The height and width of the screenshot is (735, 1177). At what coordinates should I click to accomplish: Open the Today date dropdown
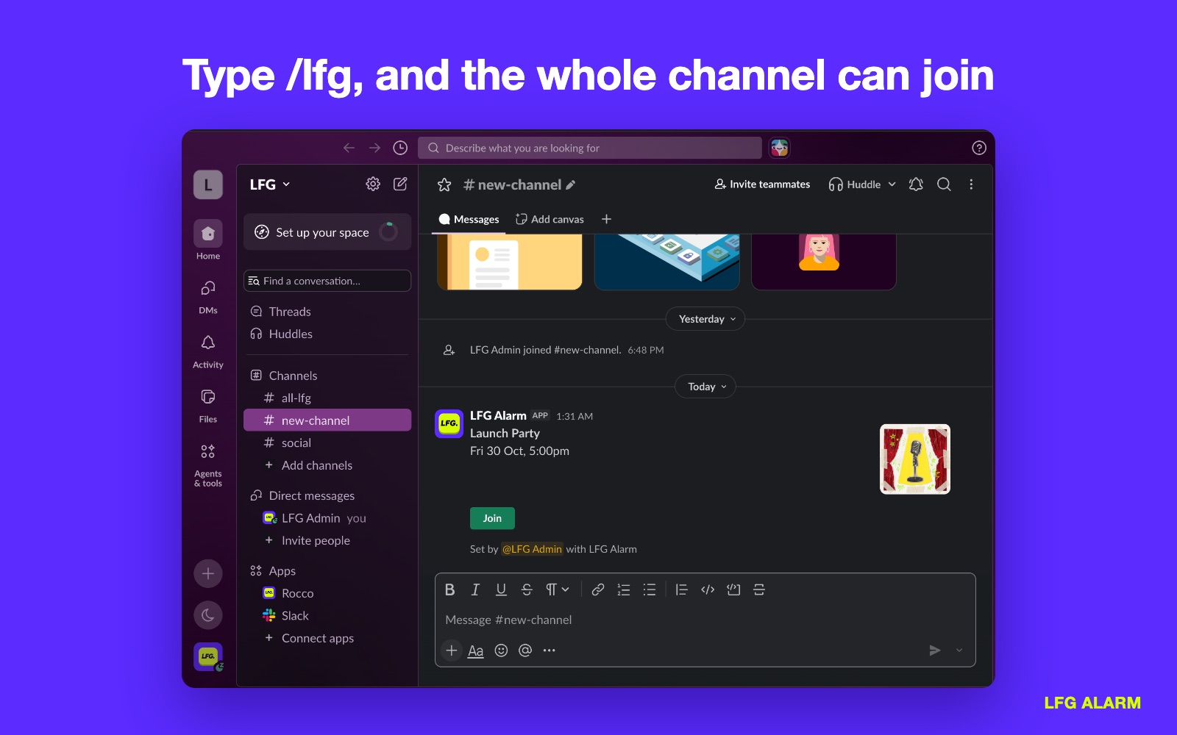[x=705, y=387]
